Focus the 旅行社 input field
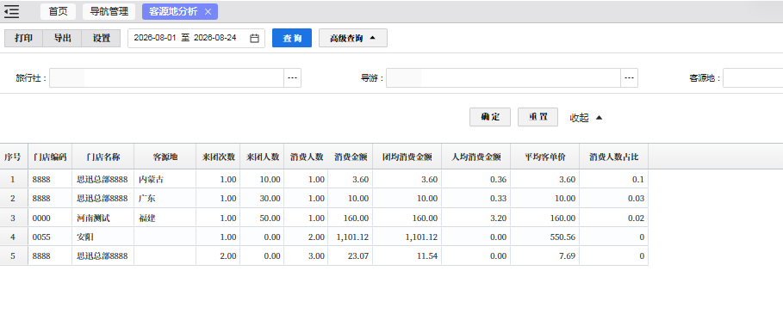783x320 pixels. tap(167, 78)
